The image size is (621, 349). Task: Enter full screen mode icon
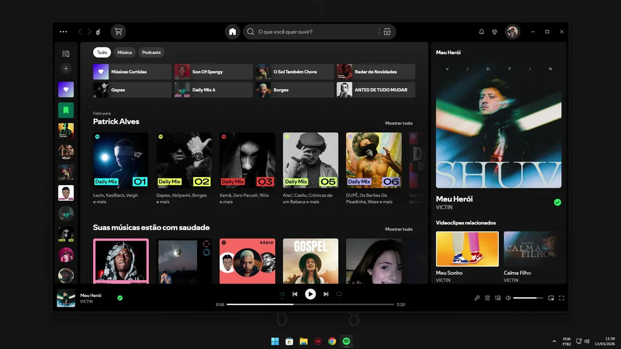tap(562, 298)
